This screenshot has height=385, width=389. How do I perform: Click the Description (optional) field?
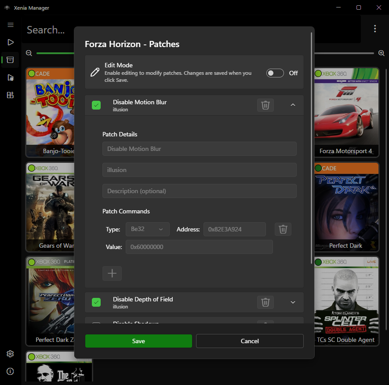tap(200, 191)
